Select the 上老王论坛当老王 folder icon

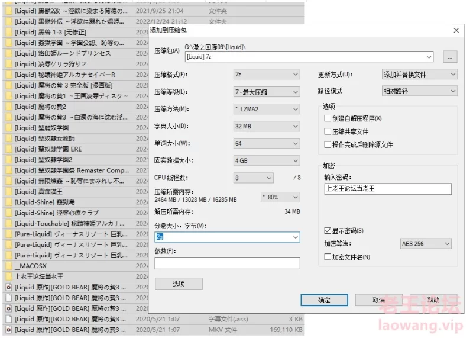8,276
